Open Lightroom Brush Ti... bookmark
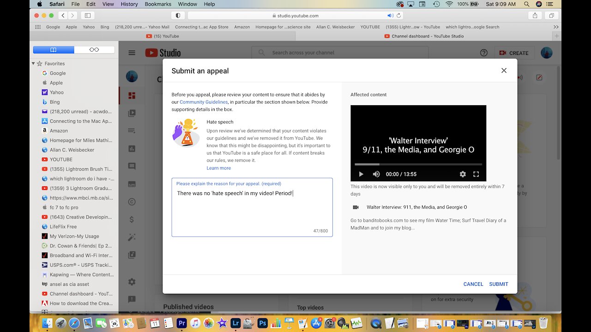 77,169
